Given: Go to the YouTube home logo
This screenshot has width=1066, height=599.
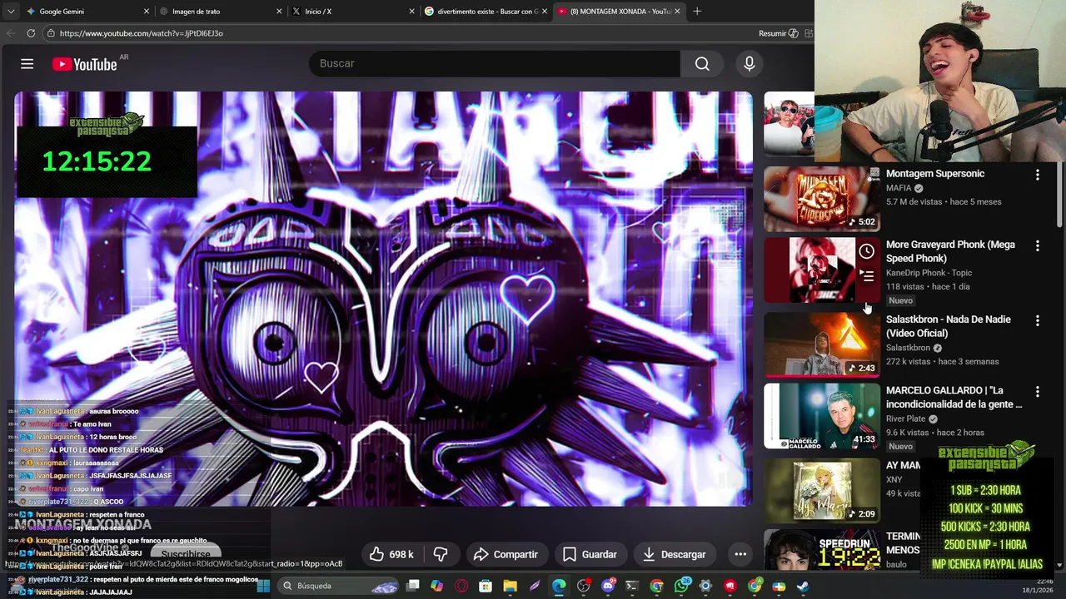Looking at the screenshot, I should click(84, 64).
